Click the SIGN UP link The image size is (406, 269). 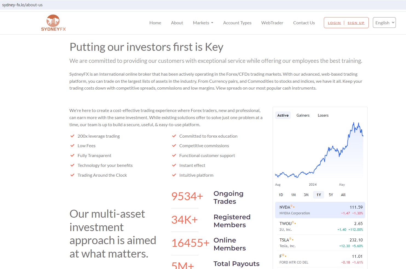(x=356, y=23)
